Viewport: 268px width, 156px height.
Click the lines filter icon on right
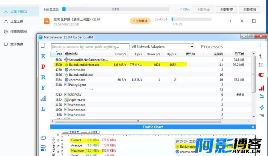coord(262,115)
